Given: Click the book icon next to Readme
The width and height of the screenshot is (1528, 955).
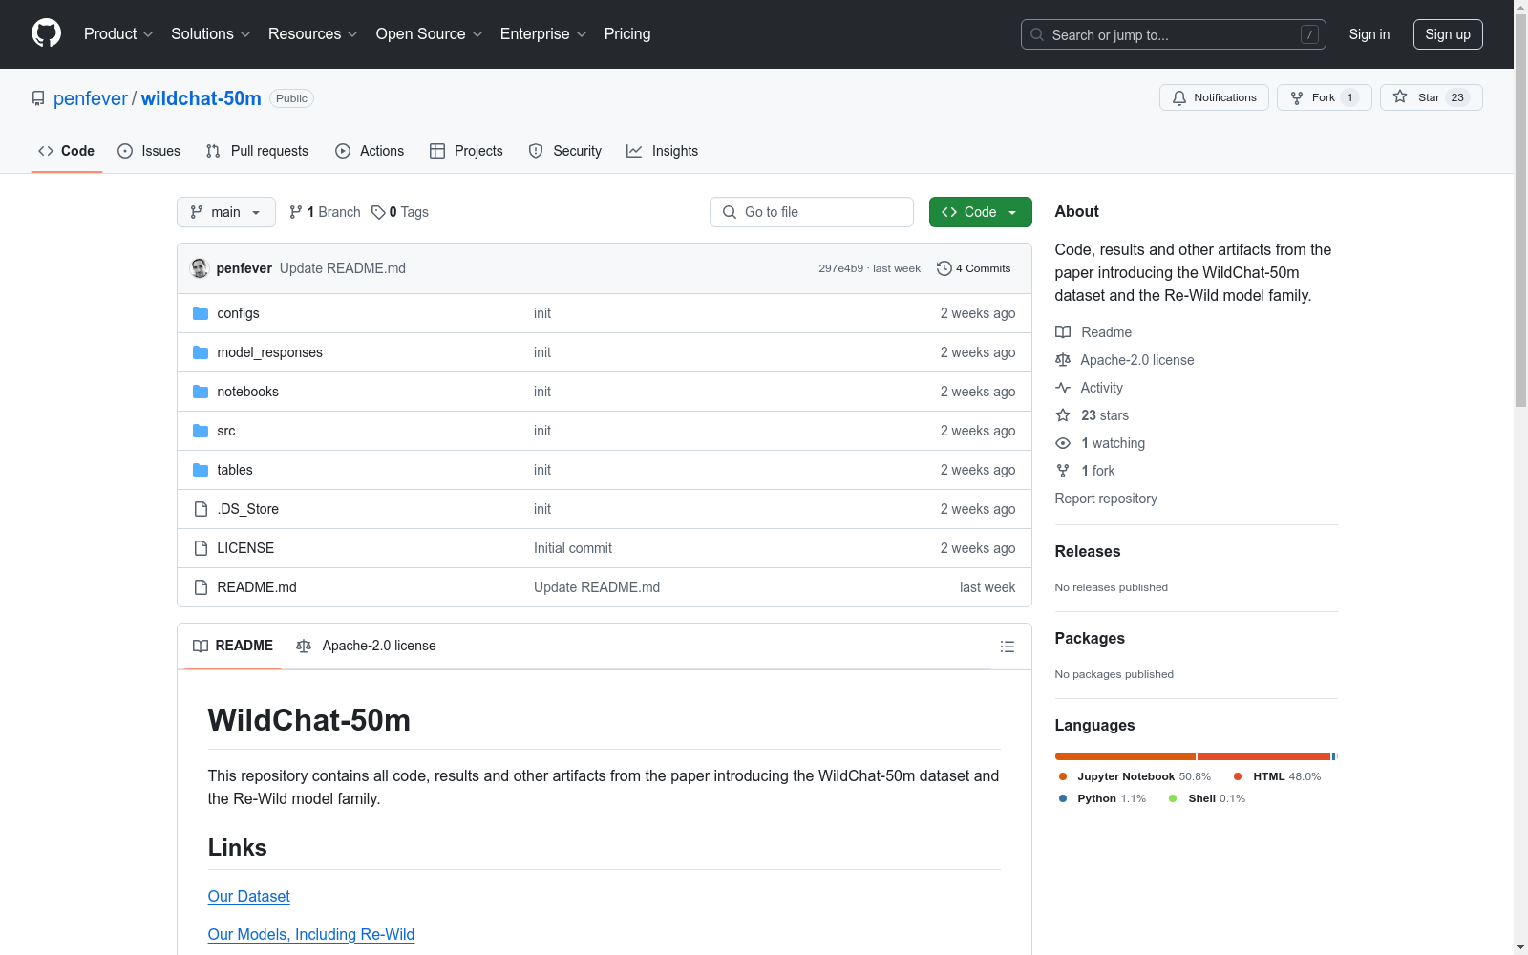Looking at the screenshot, I should click(x=1063, y=332).
